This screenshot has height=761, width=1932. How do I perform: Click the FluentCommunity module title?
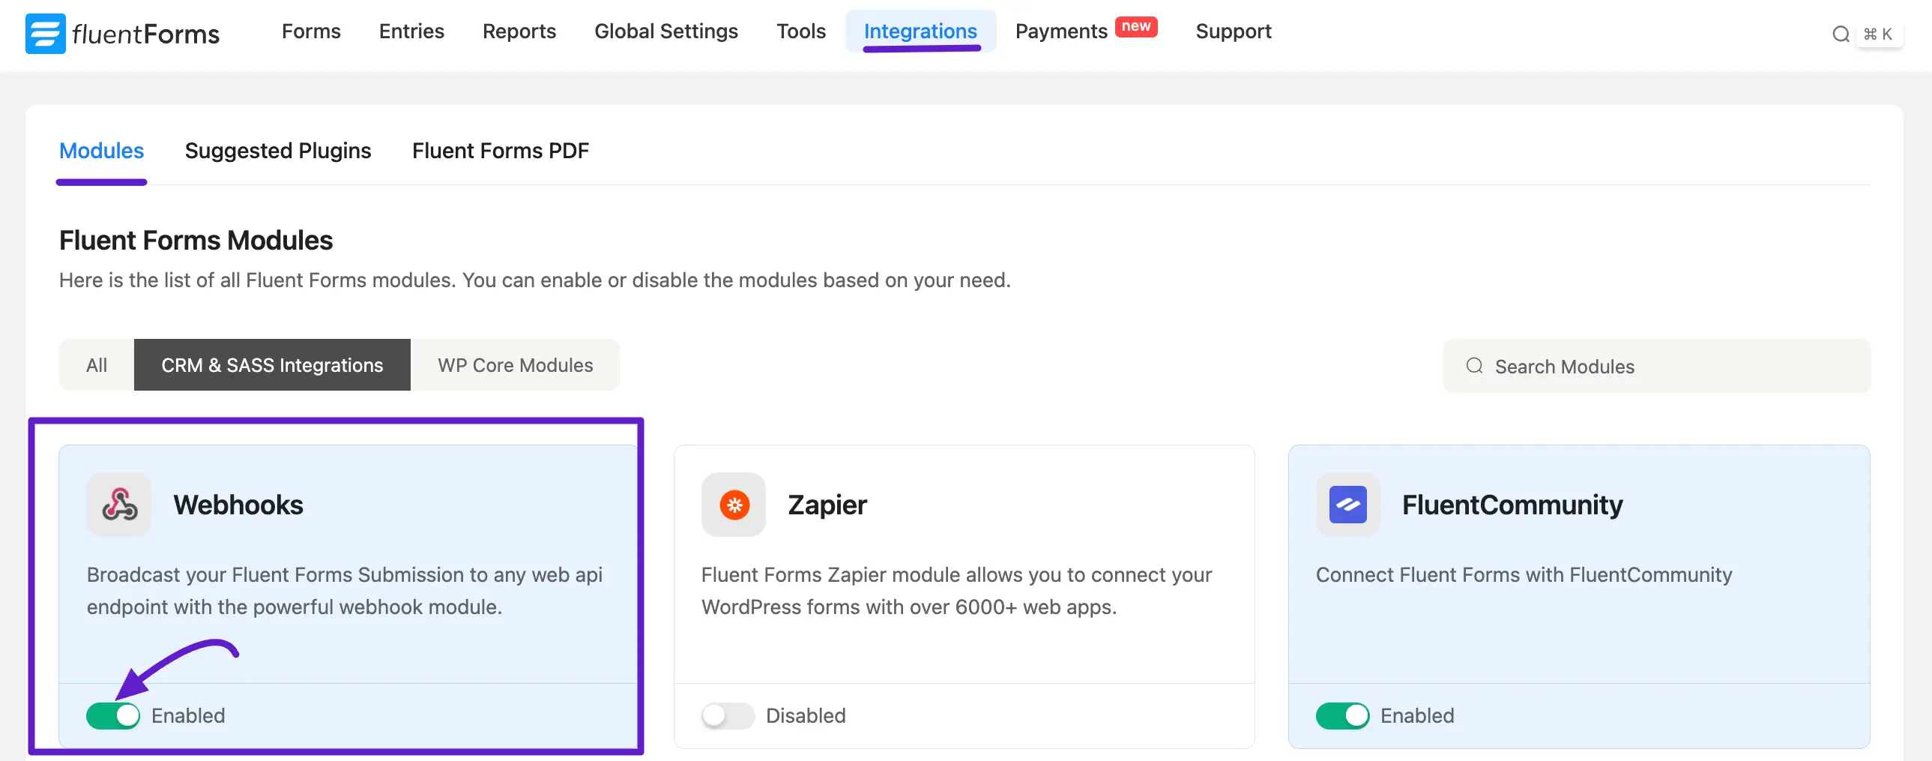point(1512,505)
